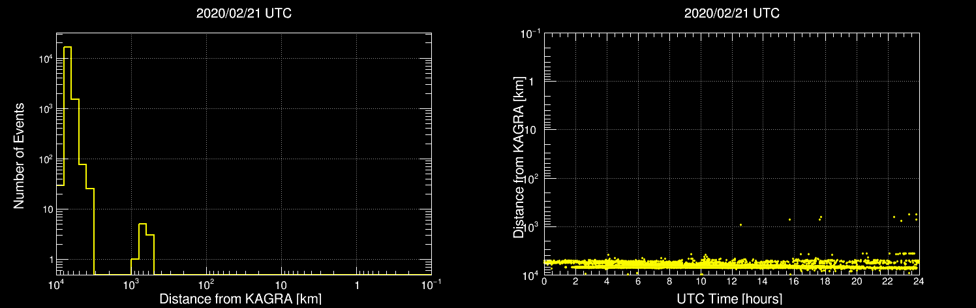This screenshot has width=976, height=308.
Task: Click the left histogram title '2020/02/21 UTC'
Action: pos(243,13)
